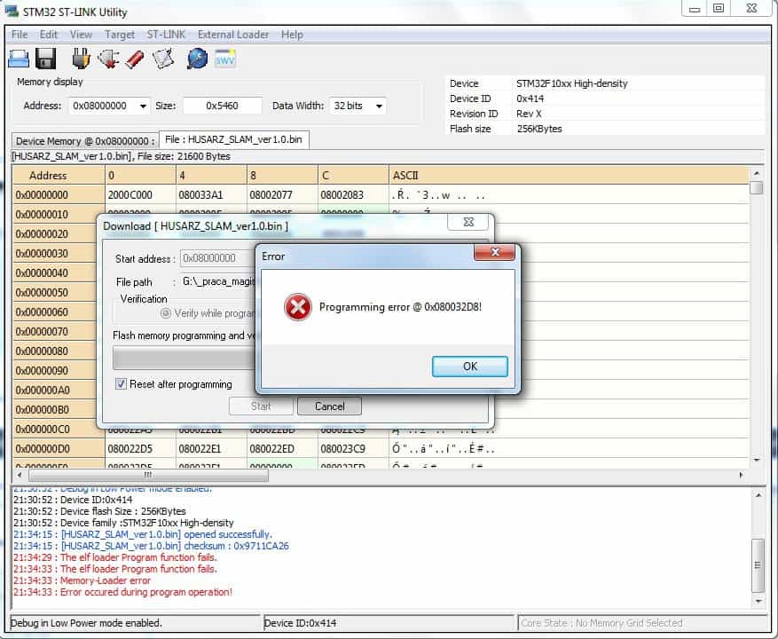Close the Error dialog with X
This screenshot has height=639, width=778.
click(495, 252)
